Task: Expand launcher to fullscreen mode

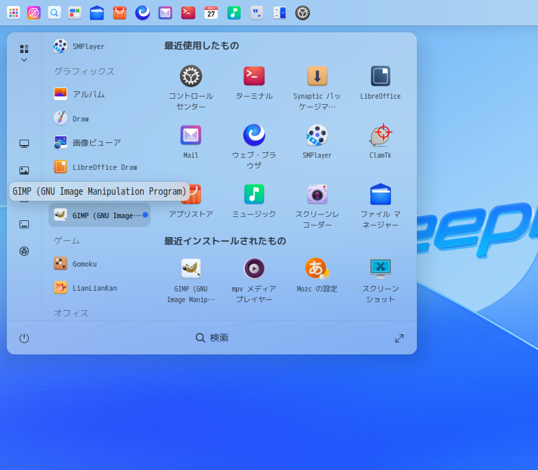Action: (399, 338)
